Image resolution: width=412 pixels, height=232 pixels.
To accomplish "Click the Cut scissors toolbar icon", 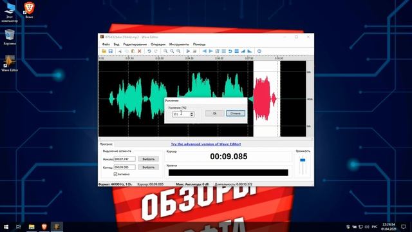I will [120, 51].
